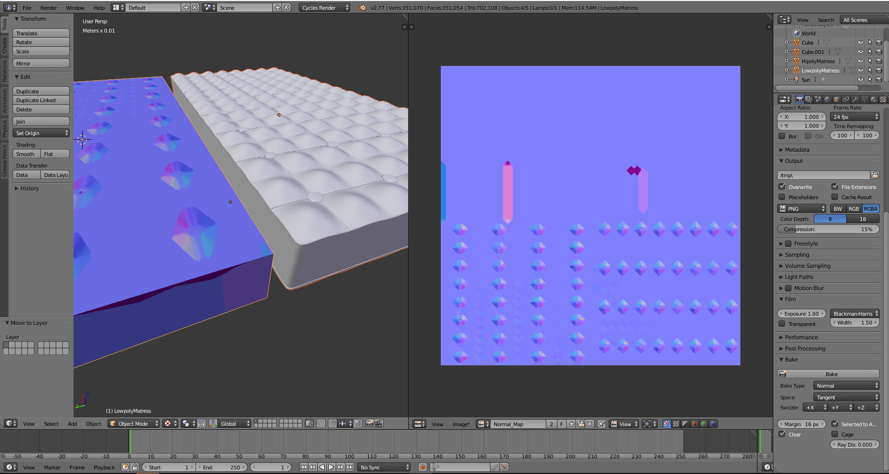
Task: Hide HipolyMatress via eye icon
Action: click(x=861, y=61)
